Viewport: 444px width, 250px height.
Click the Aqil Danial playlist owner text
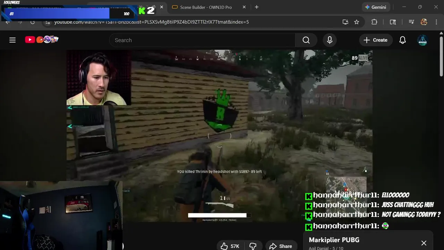319,248
